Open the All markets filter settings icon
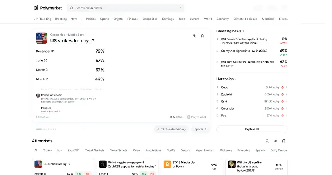Screen dimensions: 332x175 pos(275,141)
